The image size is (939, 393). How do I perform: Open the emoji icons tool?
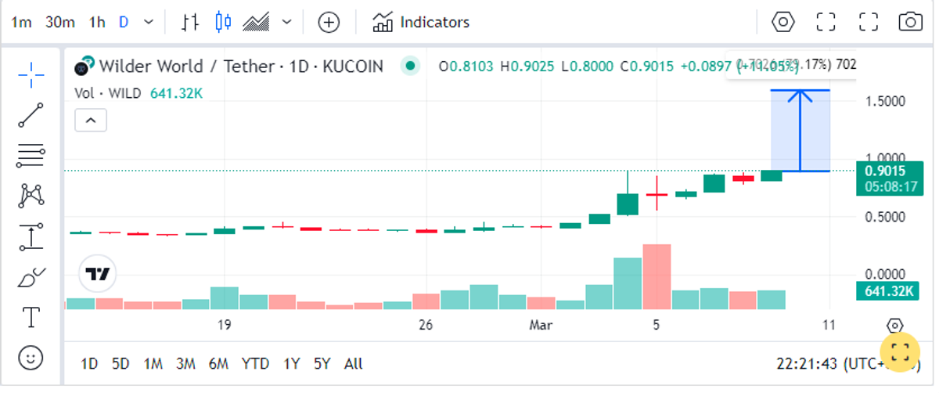[x=31, y=359]
